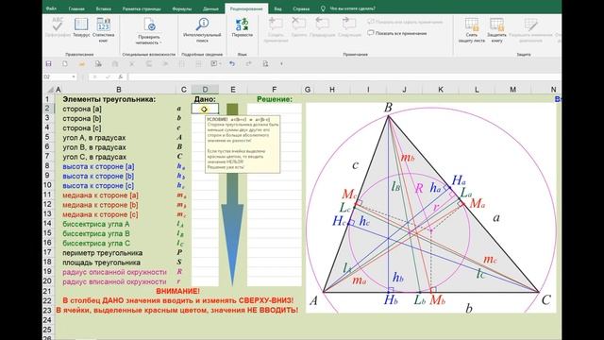Screen dimensions: 604x340
Task: Open the Name Box dropdown arrow
Action: coord(74,77)
